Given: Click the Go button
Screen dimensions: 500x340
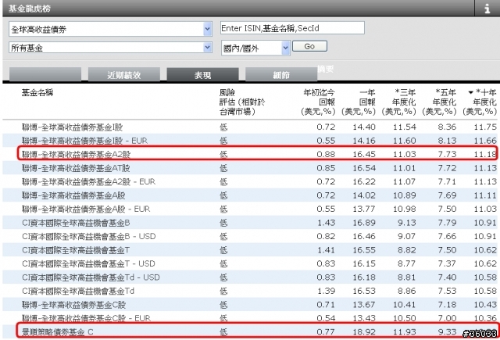Looking at the screenshot, I should pyautogui.click(x=309, y=46).
